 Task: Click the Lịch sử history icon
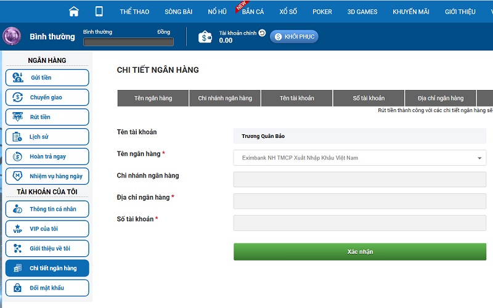(17, 137)
